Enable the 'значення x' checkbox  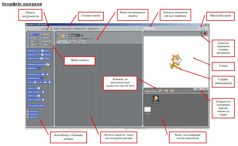pos(28,112)
